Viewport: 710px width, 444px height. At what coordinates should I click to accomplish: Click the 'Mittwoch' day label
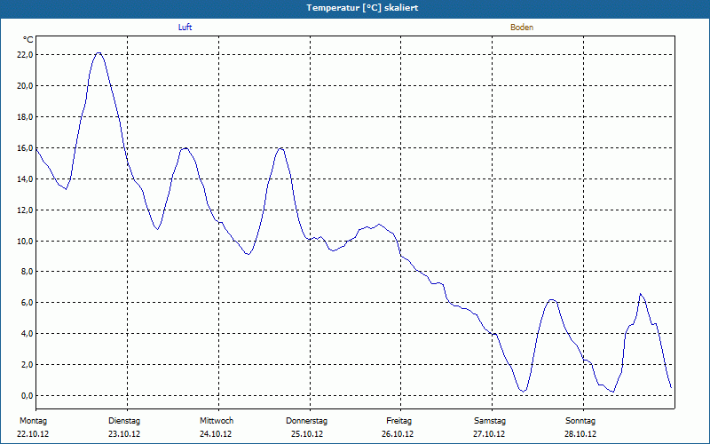click(217, 421)
